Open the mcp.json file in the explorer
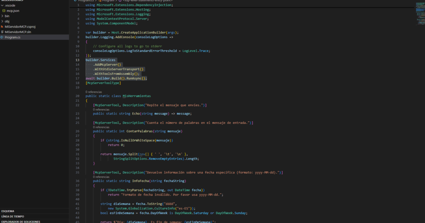Image resolution: width=425 pixels, height=223 pixels. 13,10
